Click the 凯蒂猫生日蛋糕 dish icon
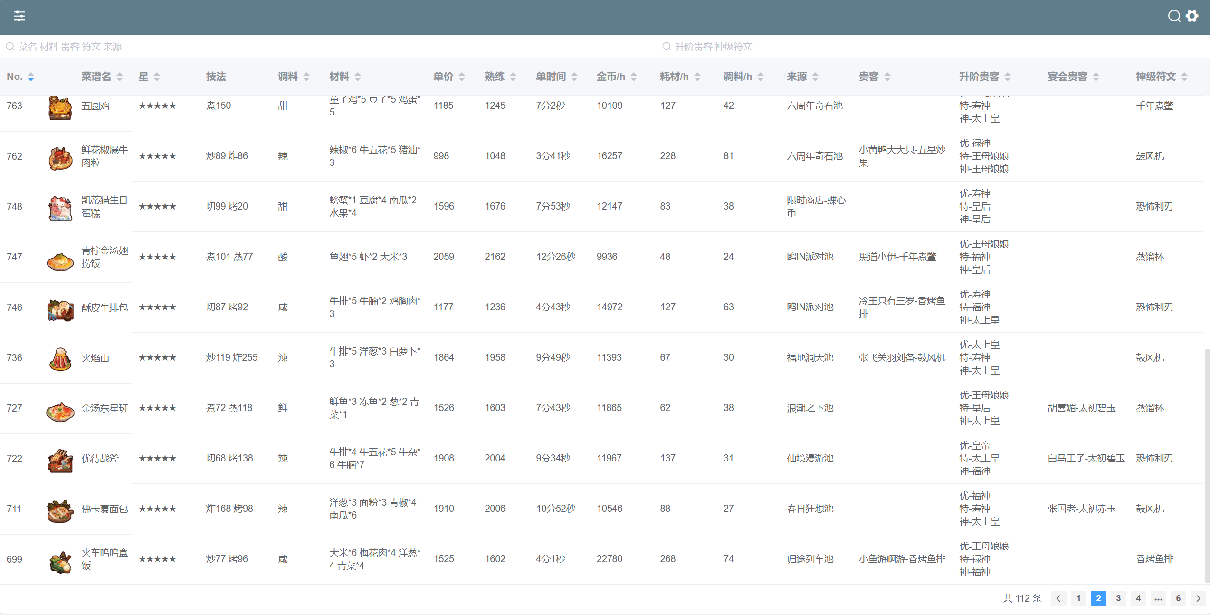1210x615 pixels. coord(60,208)
